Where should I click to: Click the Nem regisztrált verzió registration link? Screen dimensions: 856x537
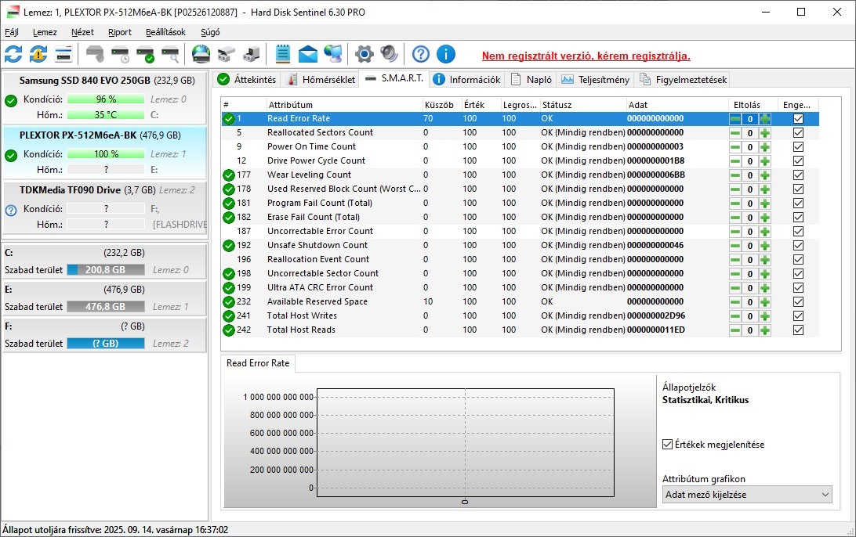(586, 56)
